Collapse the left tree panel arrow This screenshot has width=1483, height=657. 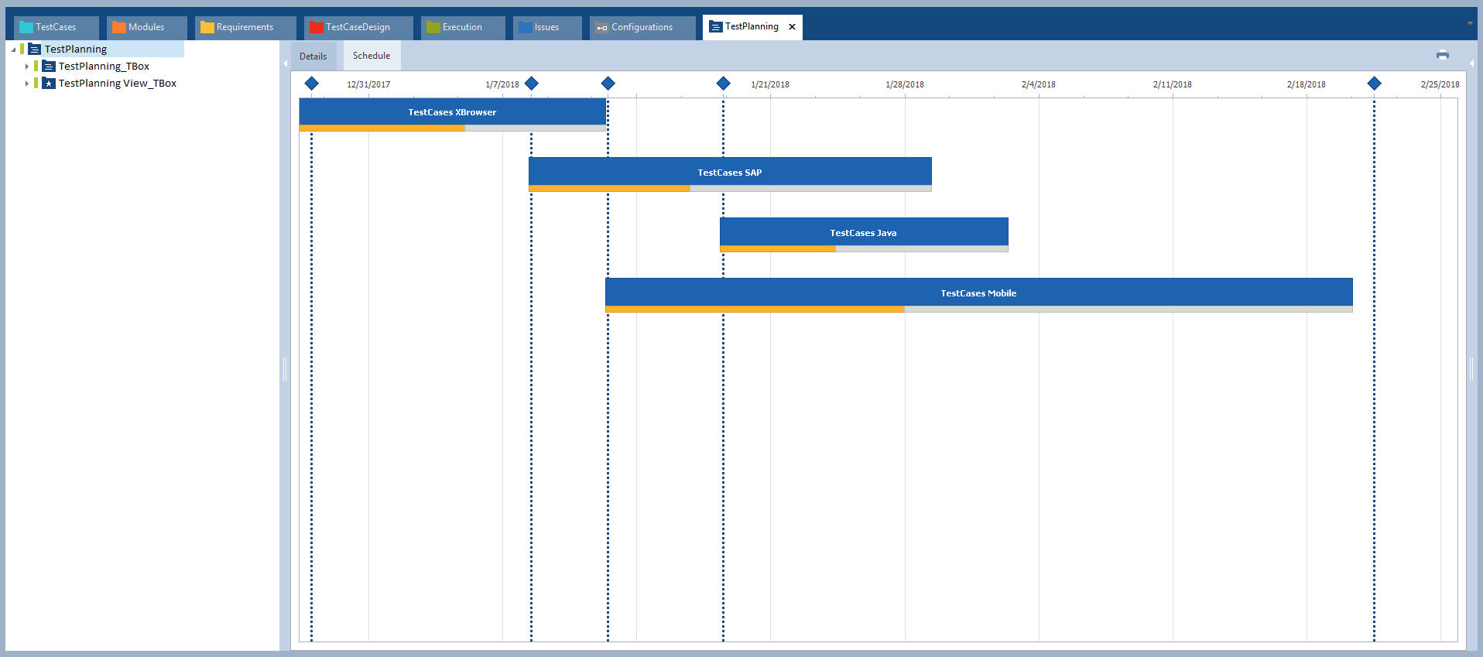coord(285,63)
